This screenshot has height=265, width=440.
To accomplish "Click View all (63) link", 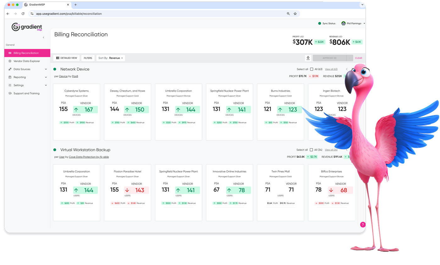I will point(331,69).
